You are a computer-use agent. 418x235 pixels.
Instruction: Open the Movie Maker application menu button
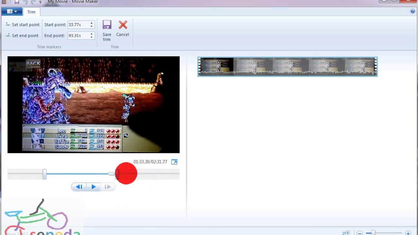pos(12,12)
